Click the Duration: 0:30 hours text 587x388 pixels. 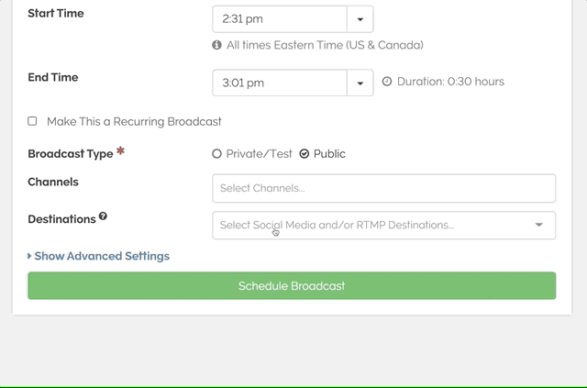pos(450,82)
